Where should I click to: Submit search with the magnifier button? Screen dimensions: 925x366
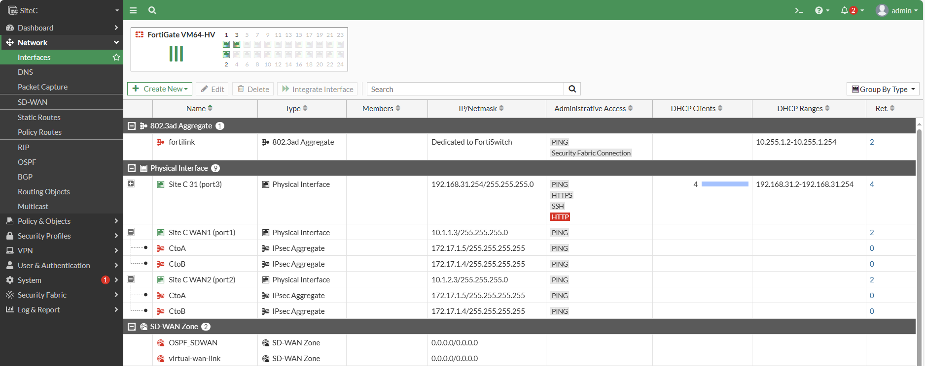pos(572,89)
